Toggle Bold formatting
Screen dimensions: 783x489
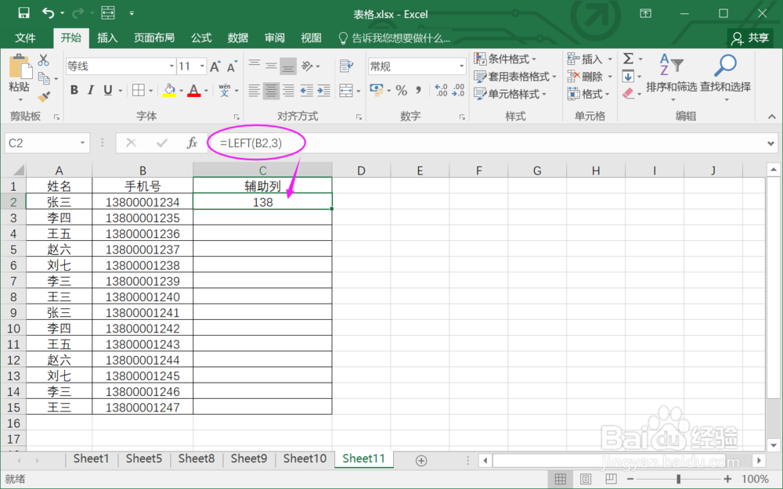74,90
